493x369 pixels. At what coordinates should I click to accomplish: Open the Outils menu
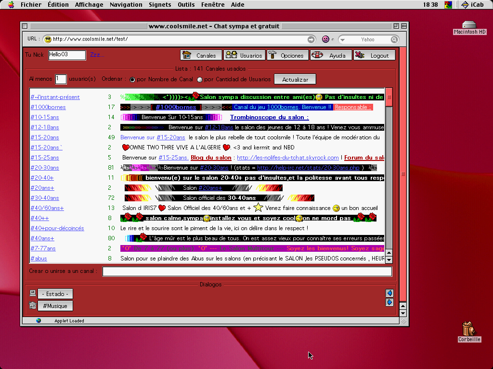pyautogui.click(x=186, y=5)
